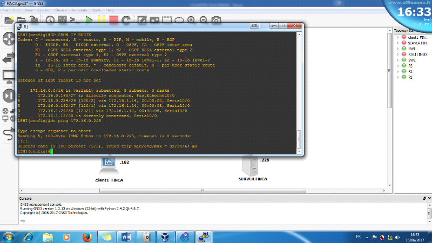This screenshot has width=432, height=243.
Task: Select KALI LINUX in topology list
Action: 417,55
